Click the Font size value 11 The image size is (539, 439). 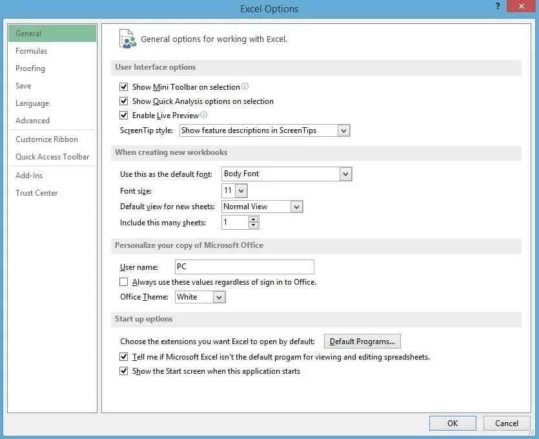pos(229,190)
